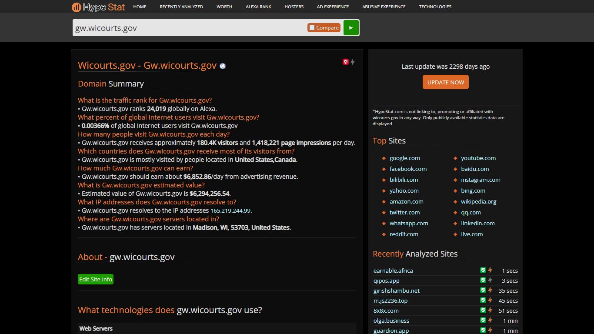594x334 pixels.
Task: Click 'Madison, WI, 53703, United States' location text
Action: [x=241, y=227]
